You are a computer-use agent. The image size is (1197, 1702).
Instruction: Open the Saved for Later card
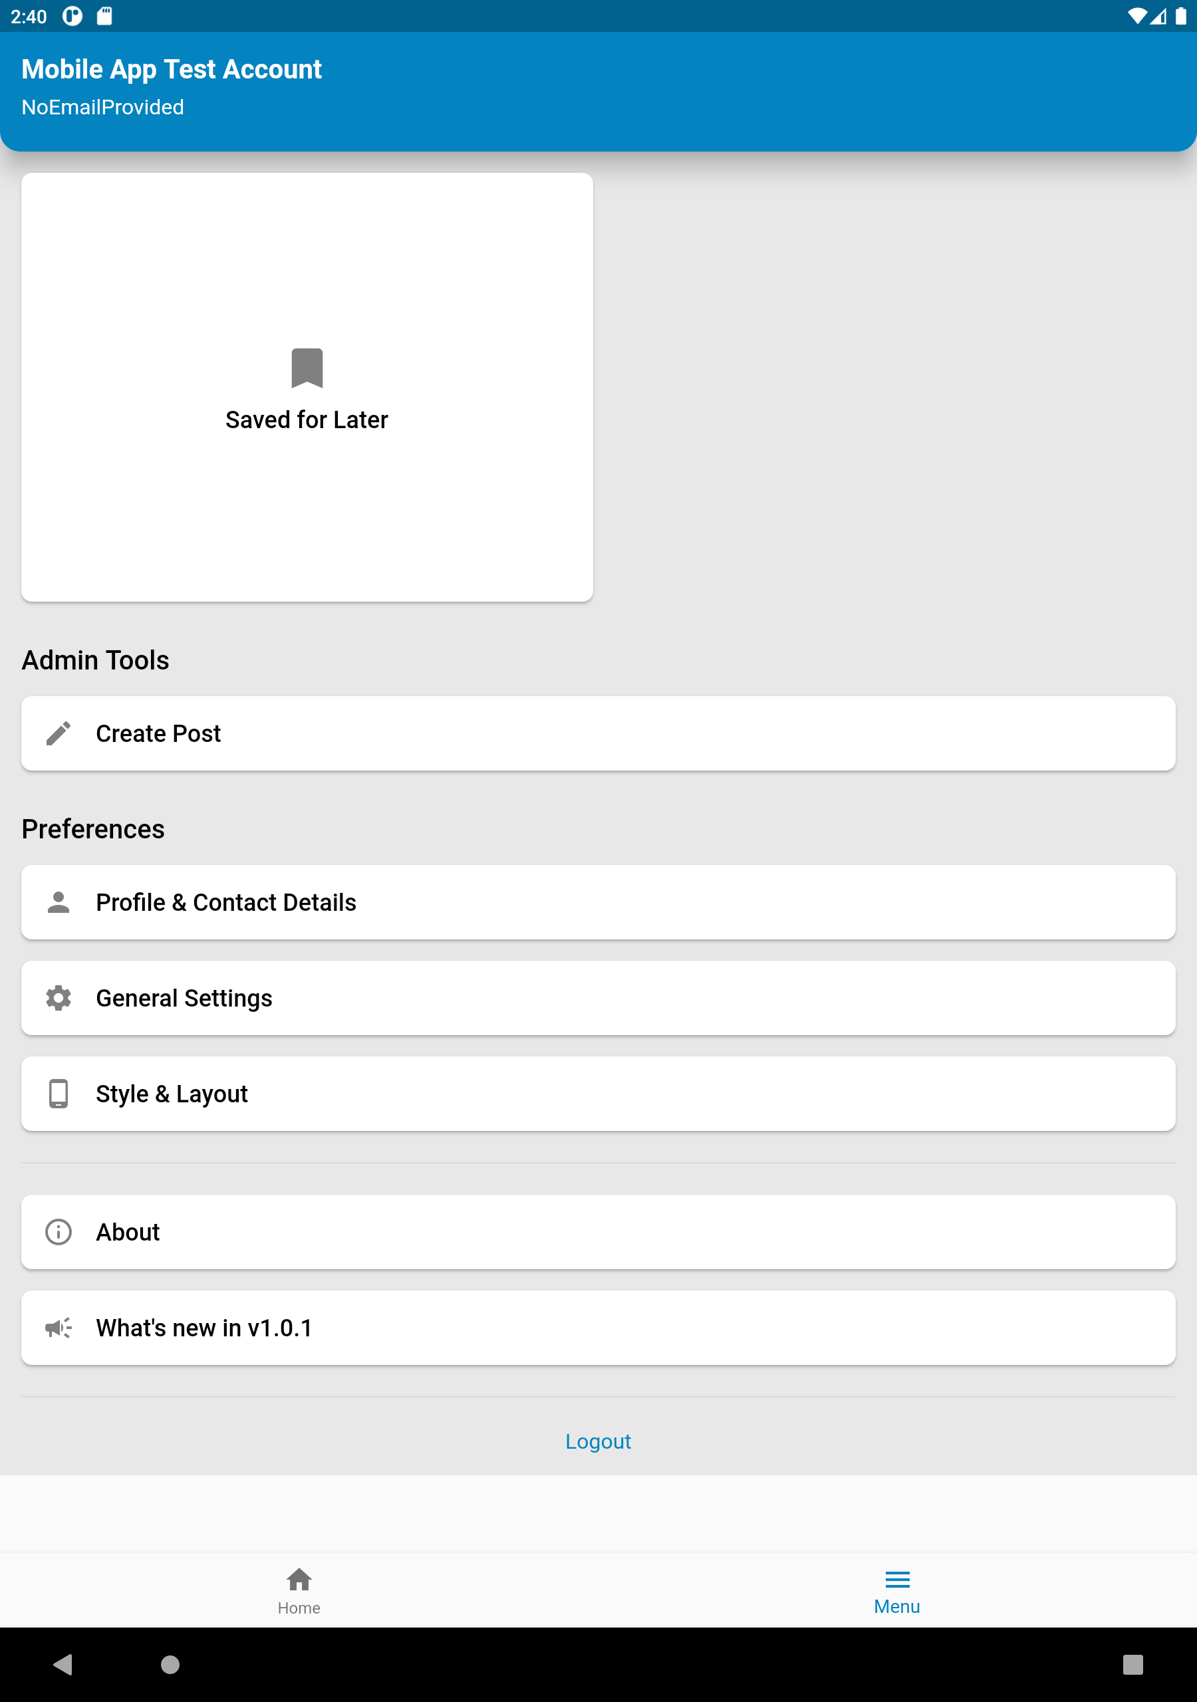point(307,387)
